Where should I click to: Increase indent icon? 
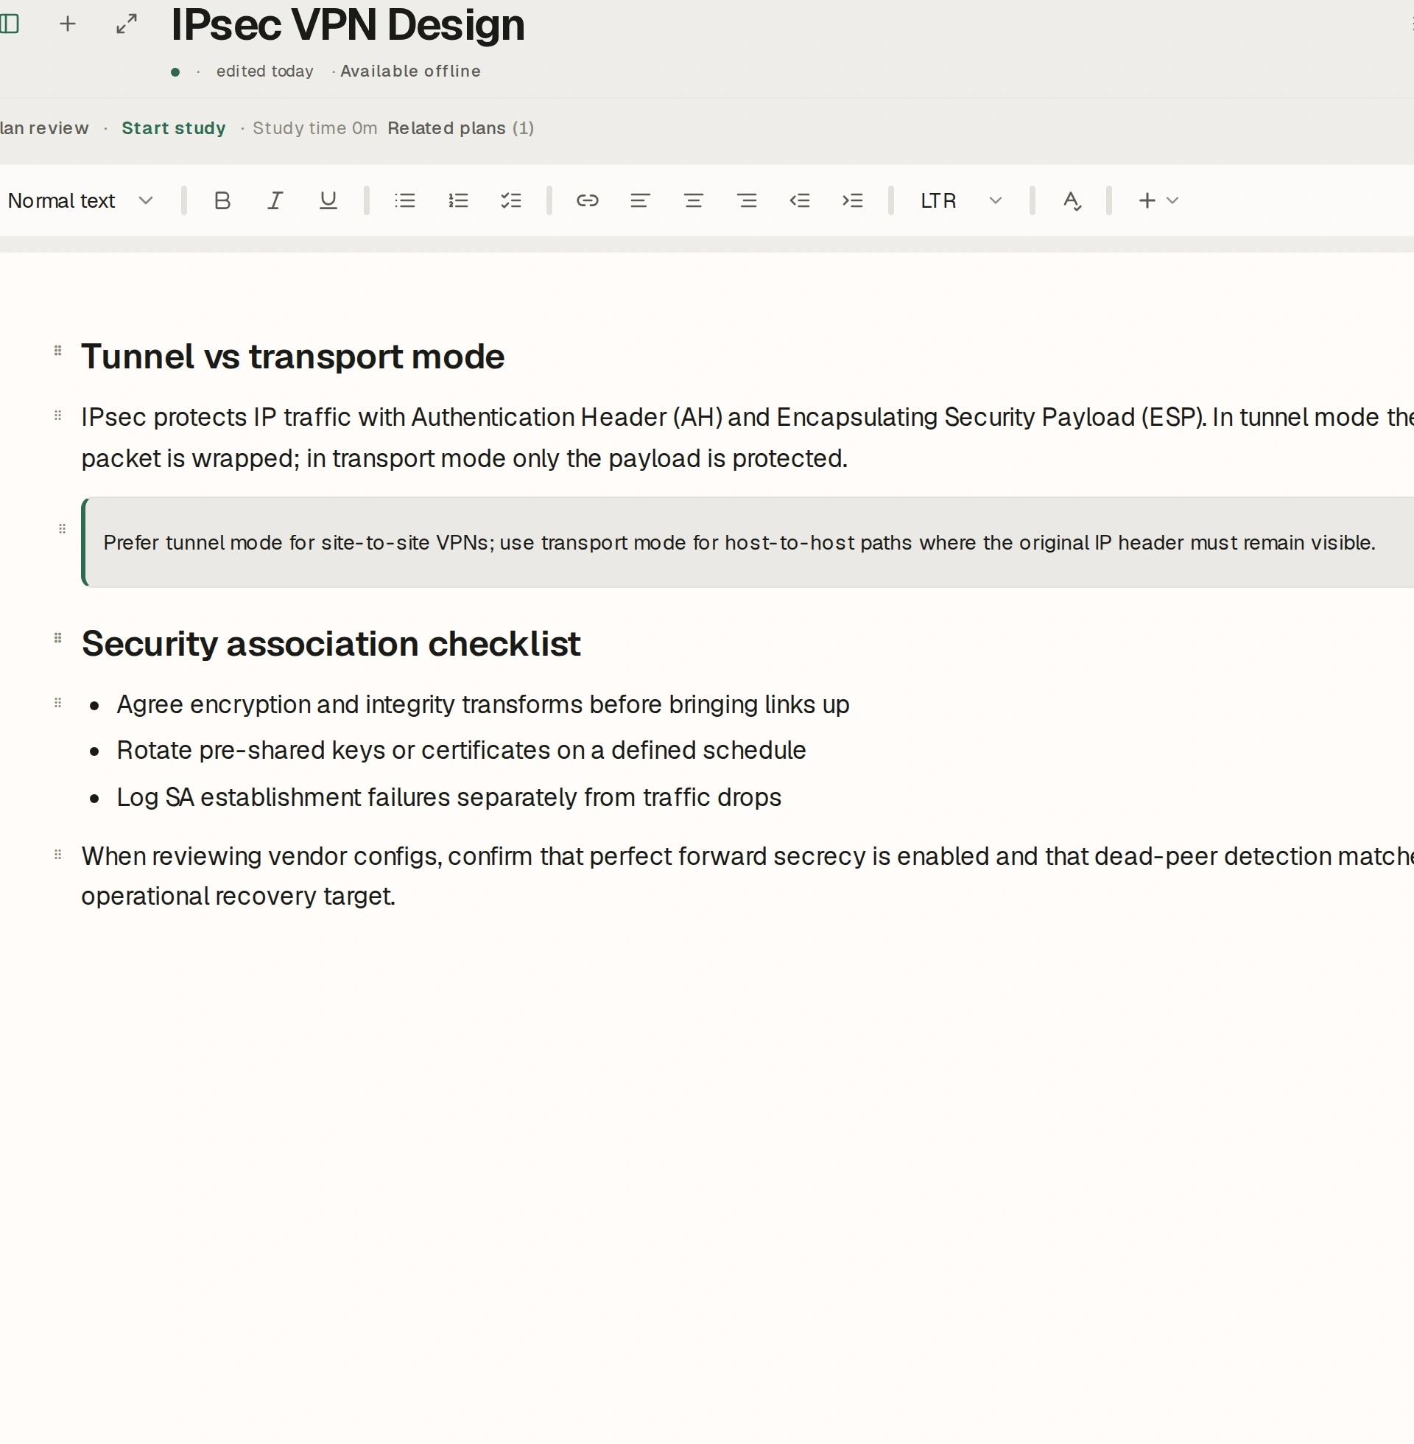point(853,200)
